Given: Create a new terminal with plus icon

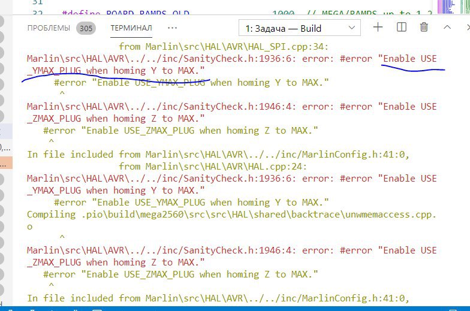Looking at the screenshot, I should pyautogui.click(x=378, y=28).
